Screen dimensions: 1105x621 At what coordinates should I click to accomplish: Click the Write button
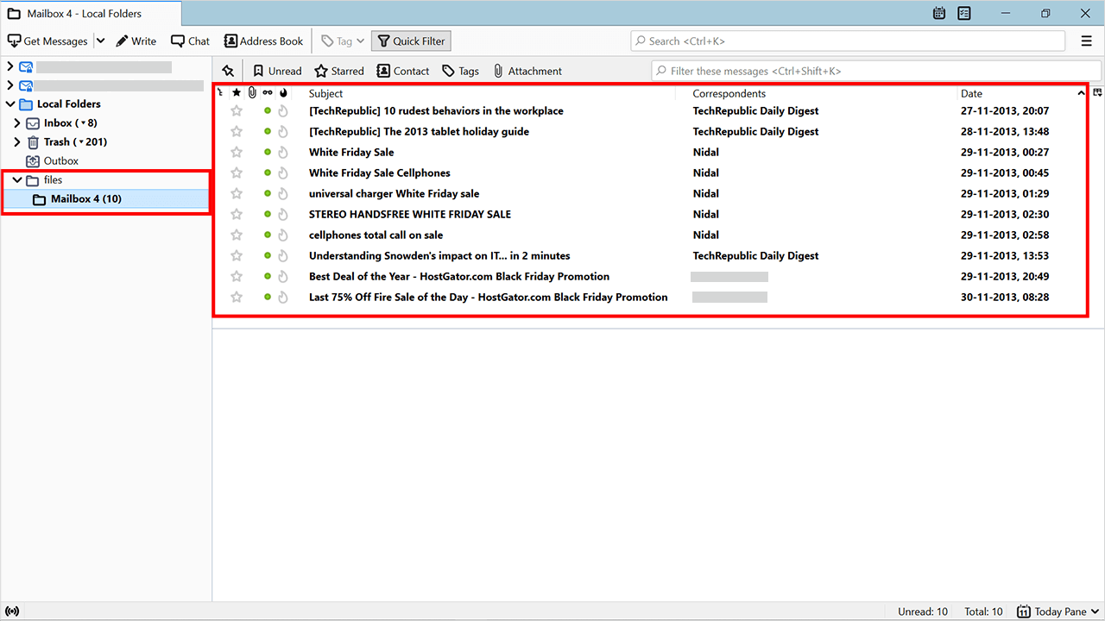[136, 41]
